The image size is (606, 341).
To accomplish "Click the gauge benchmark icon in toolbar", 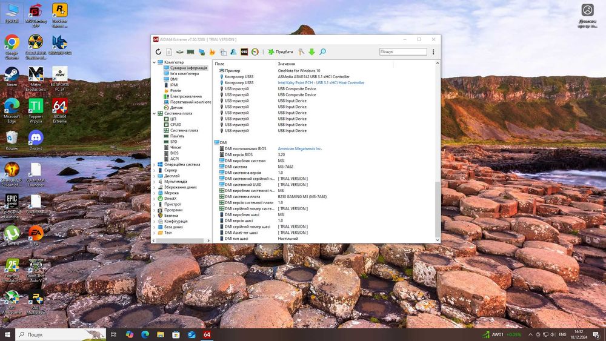I will point(255,52).
